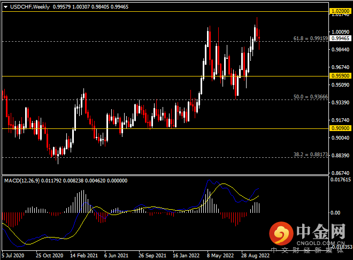Select the 14 Feb 2021 date label
353x260 pixels.
84,256
